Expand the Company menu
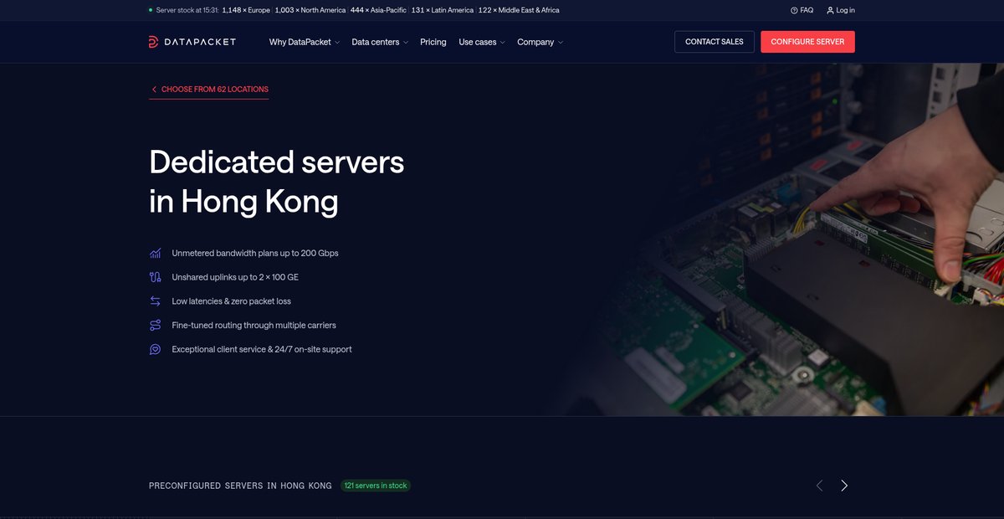The image size is (1004, 519). coord(540,42)
